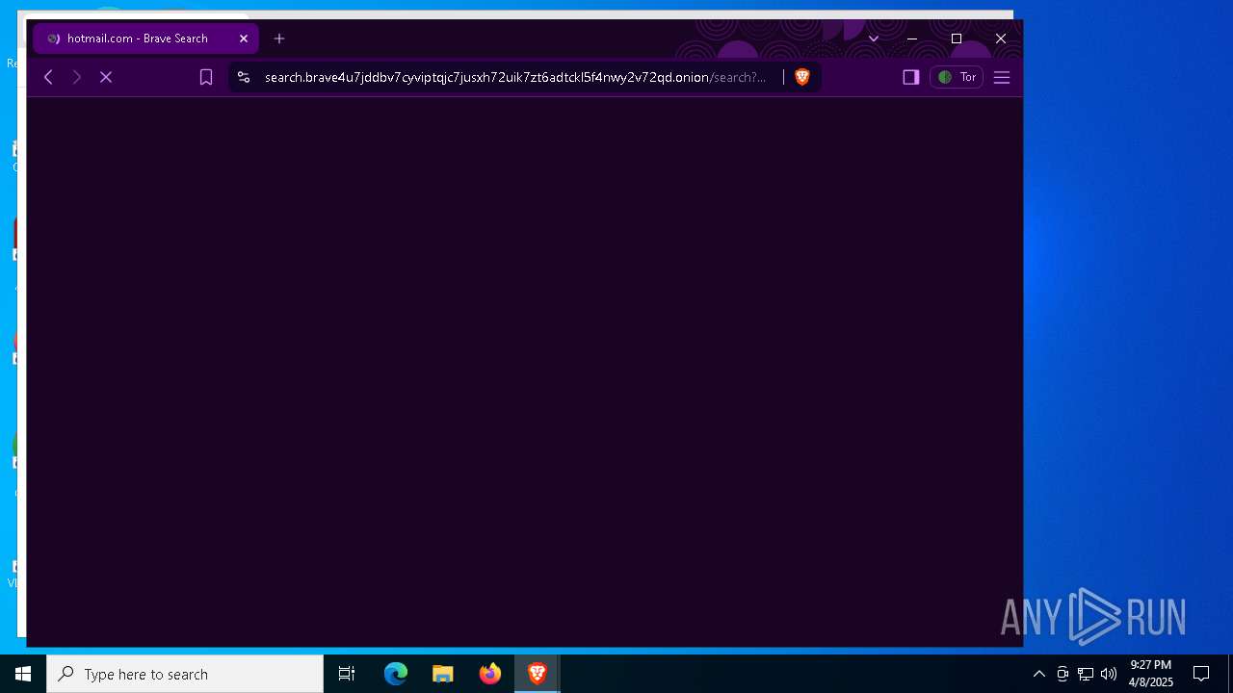Screen dimensions: 1233x693
Task: Show hidden system tray icons
Action: pos(1039,674)
